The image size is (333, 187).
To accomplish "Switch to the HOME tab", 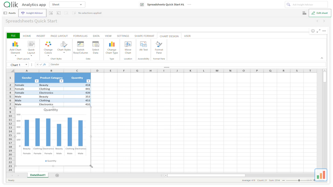I will click(x=27, y=36).
